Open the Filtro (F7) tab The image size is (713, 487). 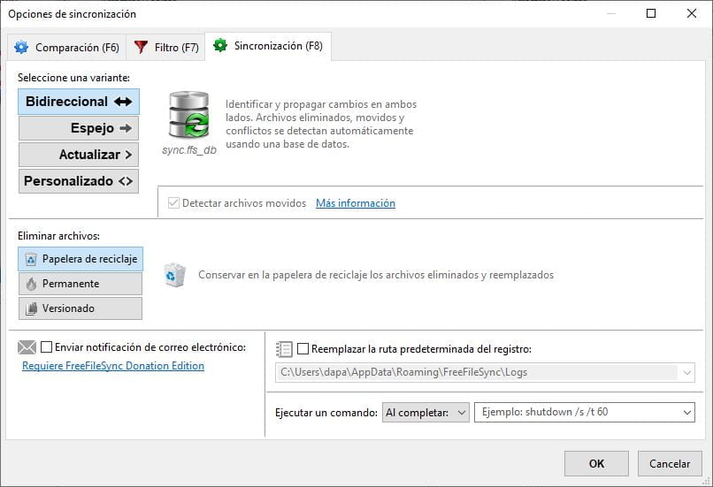[166, 47]
